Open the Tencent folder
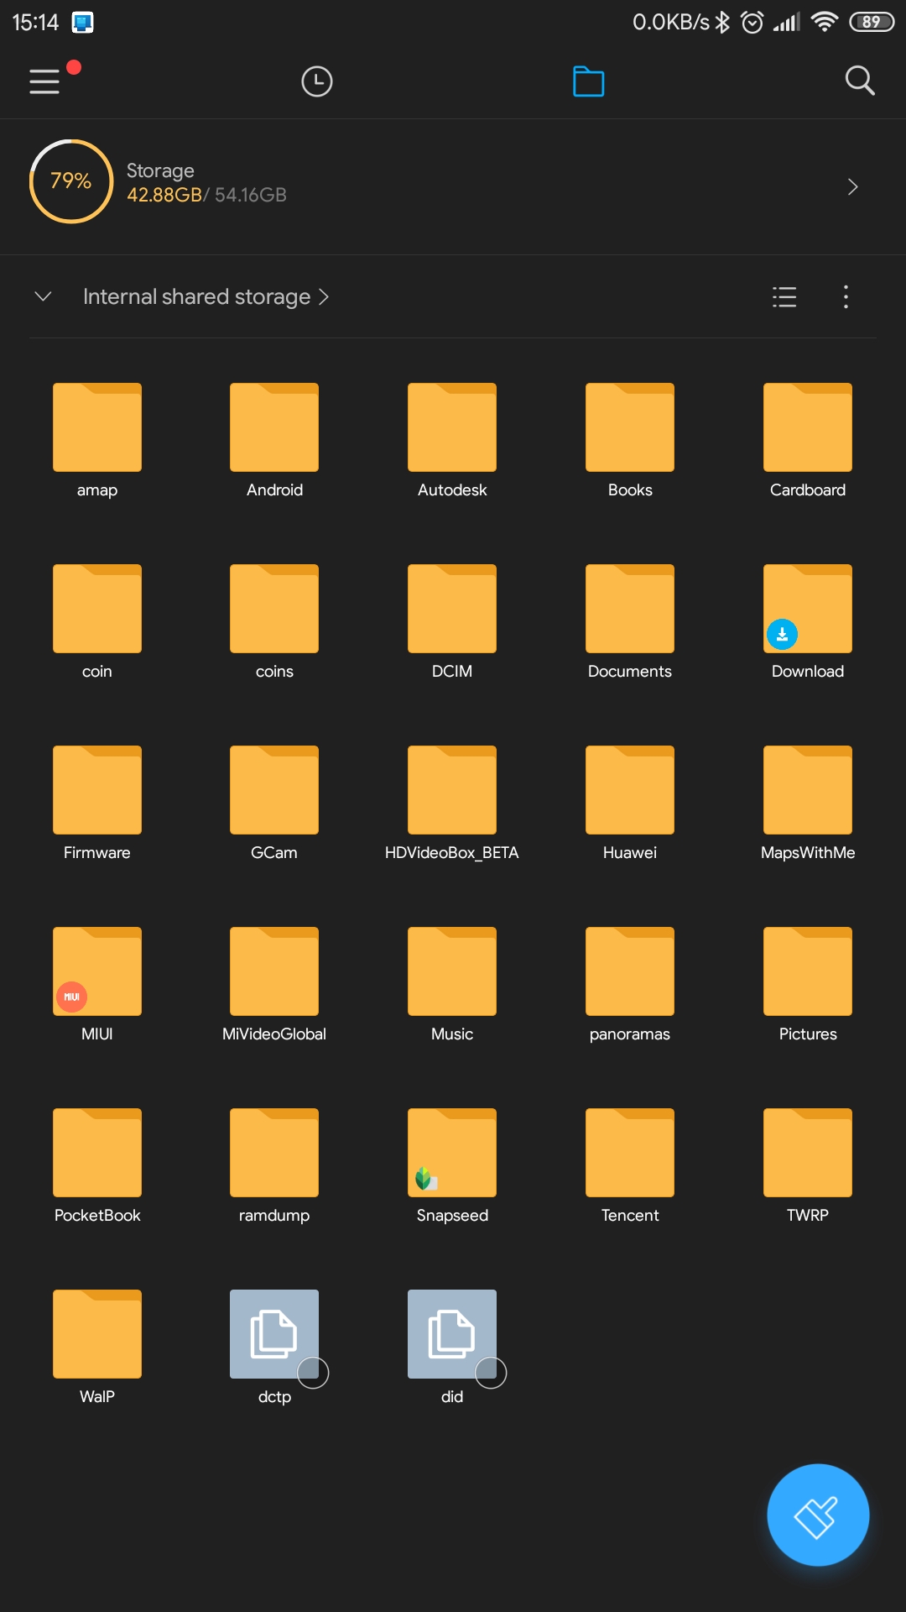Image resolution: width=906 pixels, height=1612 pixels. coord(630,1166)
